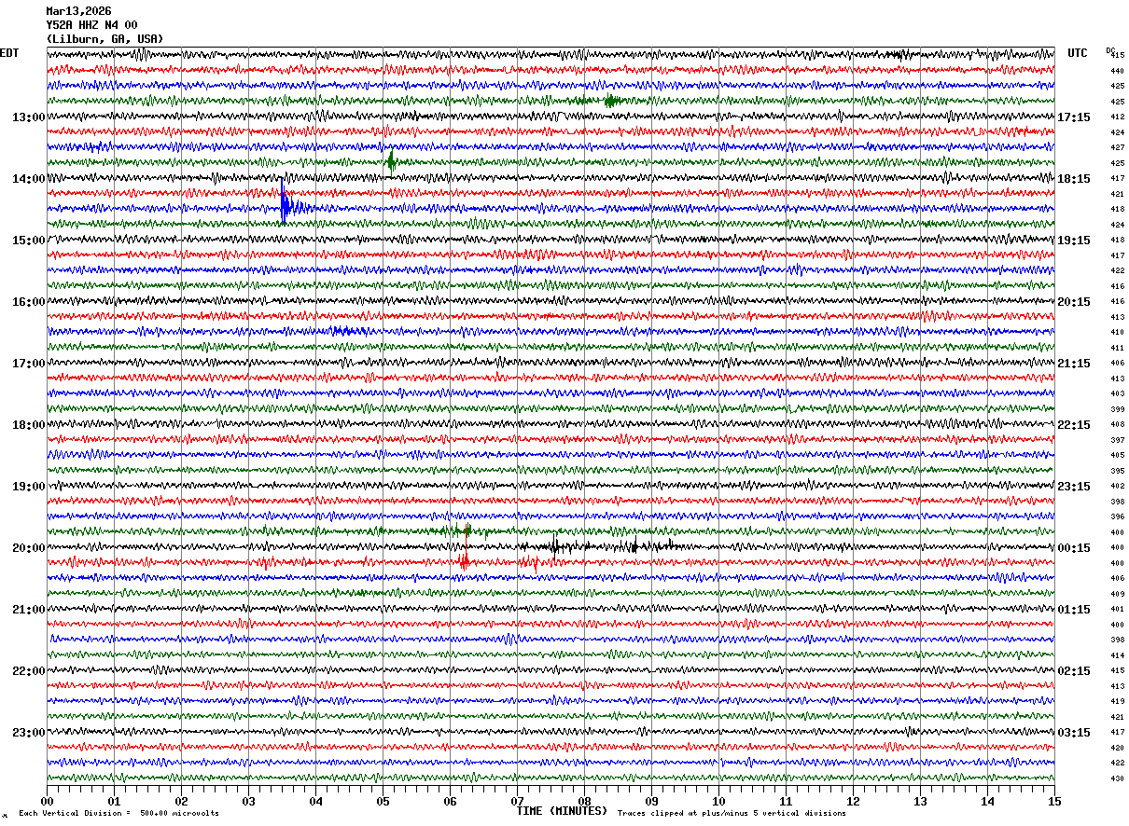Click the DC offset value 409

1117,594
